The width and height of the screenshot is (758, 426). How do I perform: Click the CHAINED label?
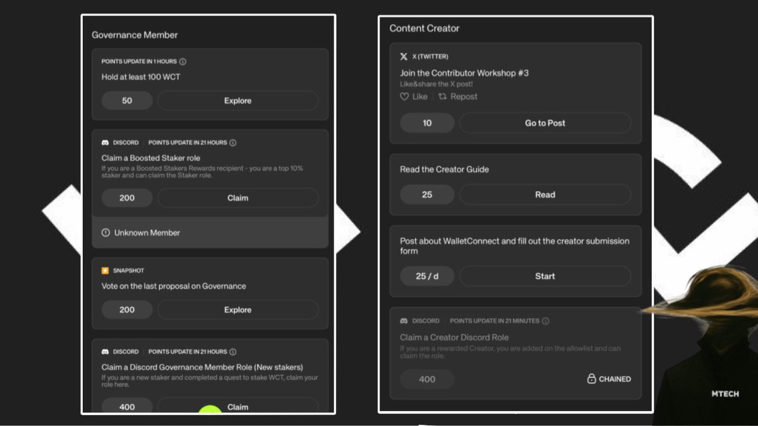(615, 379)
